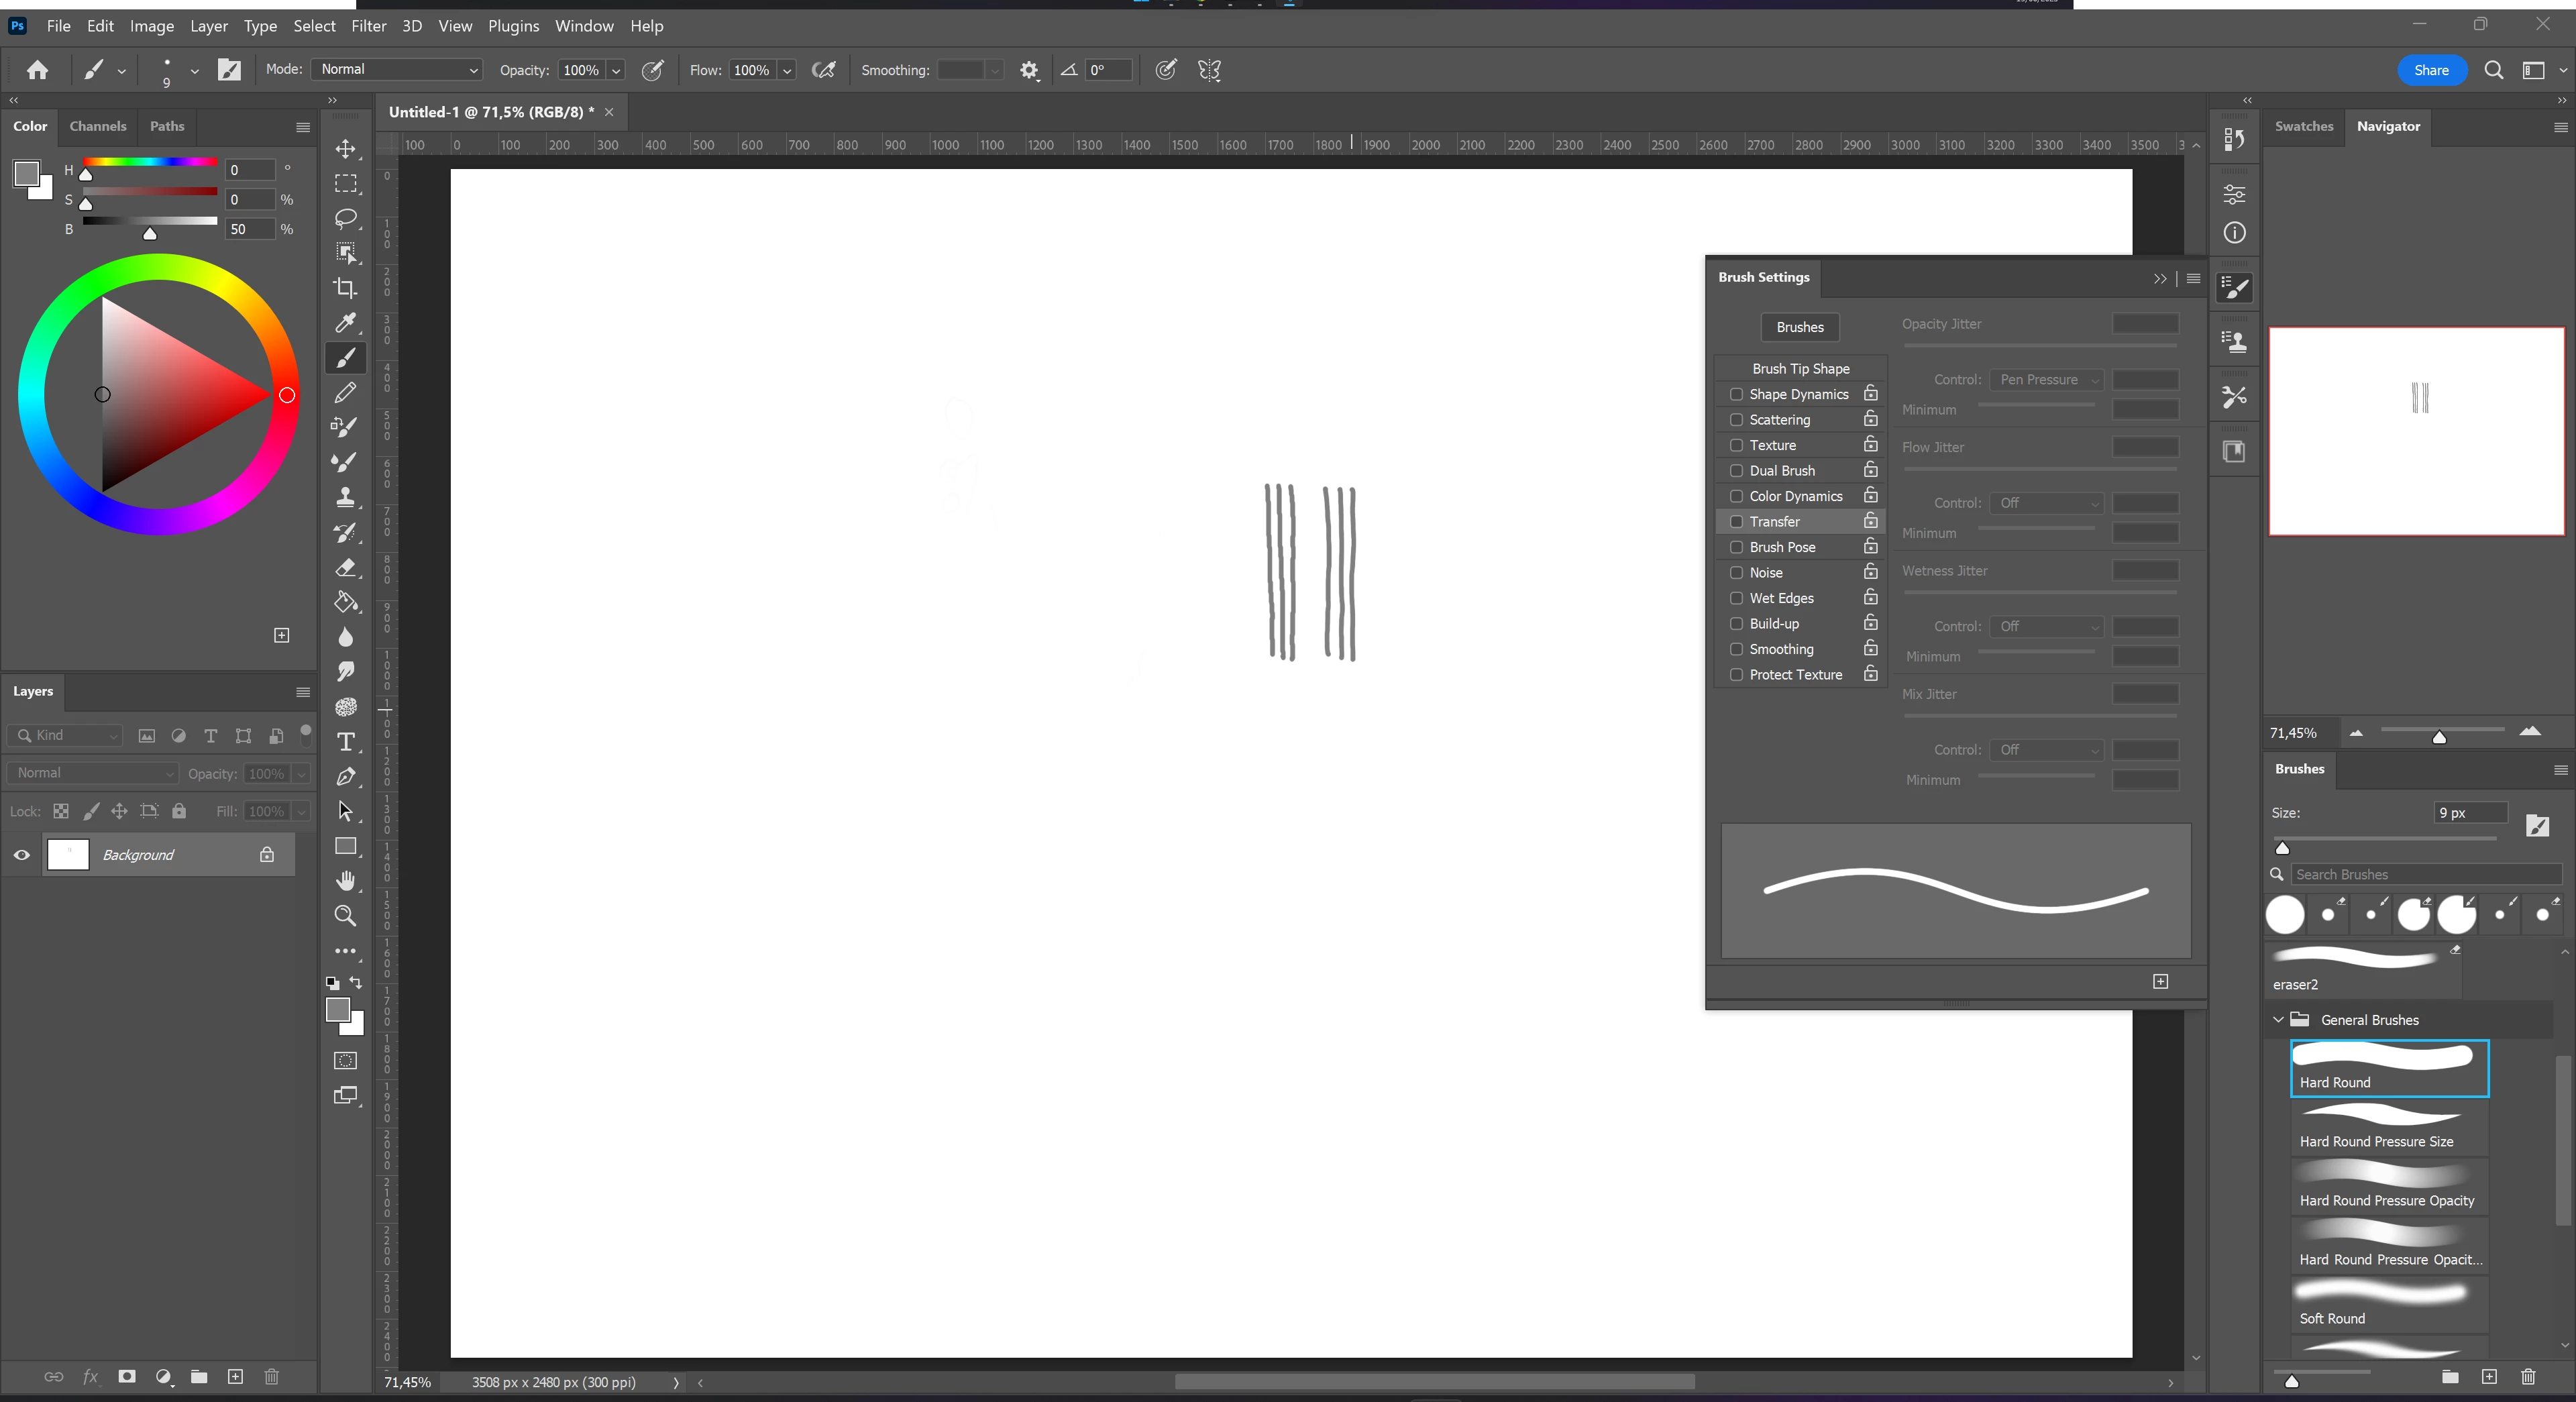The height and width of the screenshot is (1402, 2576).
Task: Enable Shape Dynamics checkbox
Action: click(1736, 394)
